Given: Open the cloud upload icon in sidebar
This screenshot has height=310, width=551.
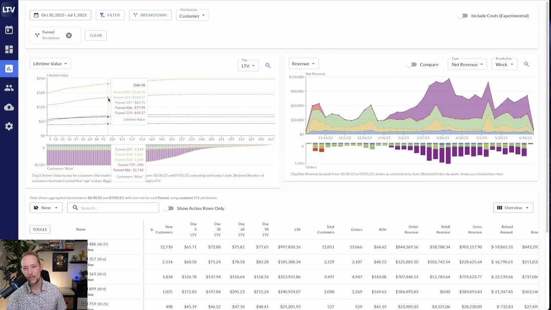Looking at the screenshot, I should click(9, 107).
